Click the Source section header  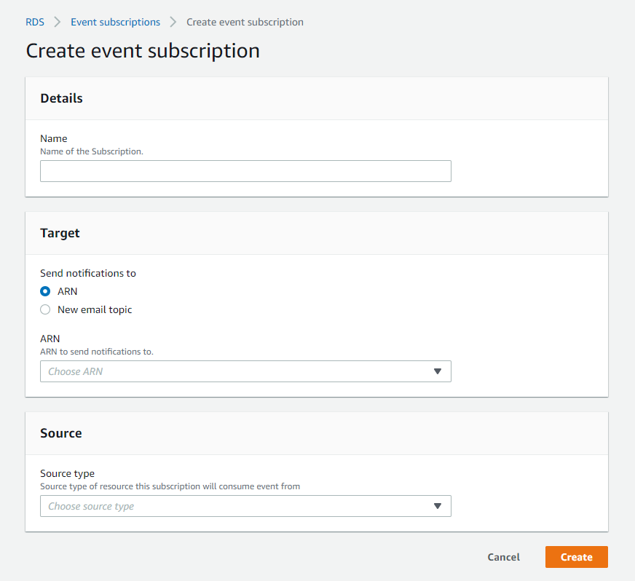tap(61, 433)
